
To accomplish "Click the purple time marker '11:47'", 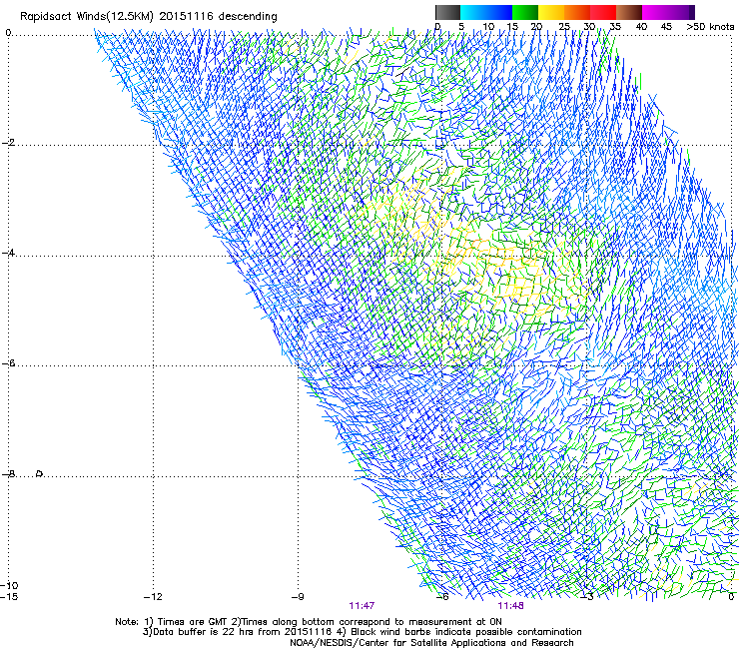I will tap(362, 606).
